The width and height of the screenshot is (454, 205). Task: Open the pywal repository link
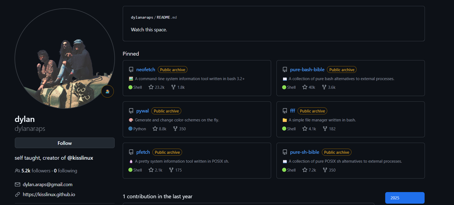click(142, 111)
